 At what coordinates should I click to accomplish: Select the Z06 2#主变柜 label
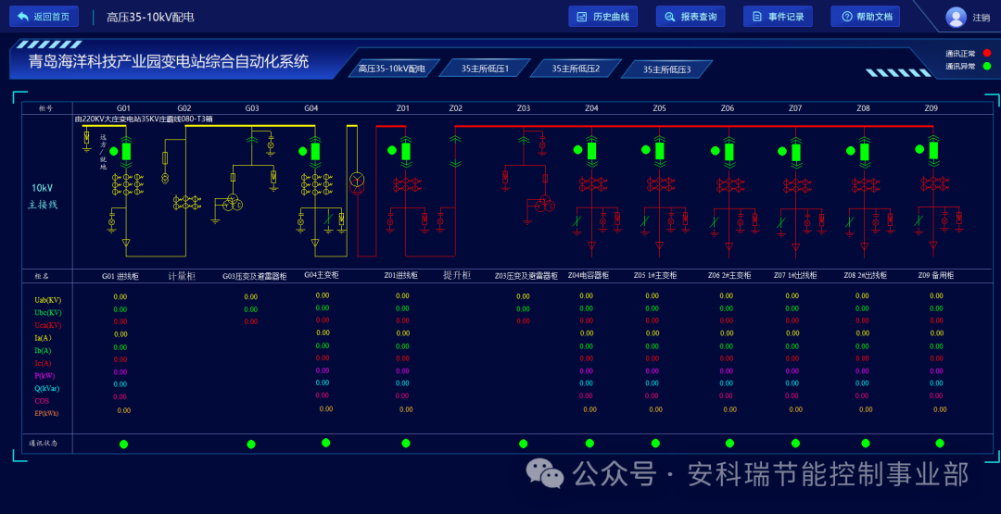click(729, 275)
